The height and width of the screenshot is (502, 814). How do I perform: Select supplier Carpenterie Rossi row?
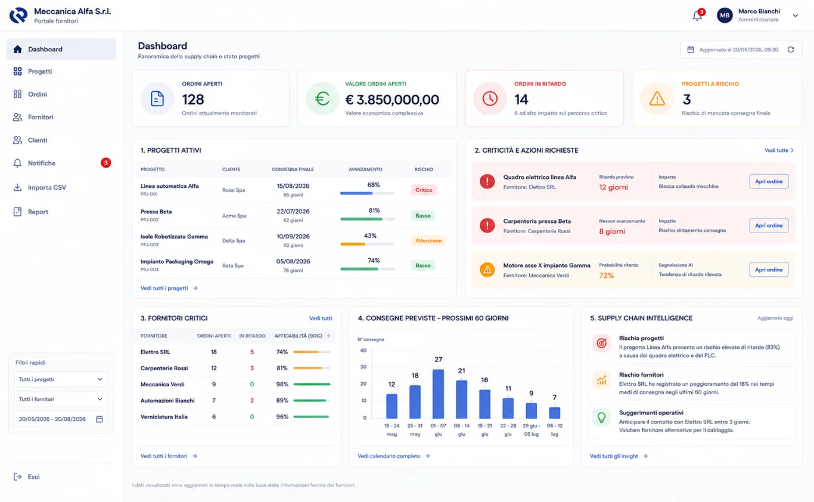click(x=236, y=368)
